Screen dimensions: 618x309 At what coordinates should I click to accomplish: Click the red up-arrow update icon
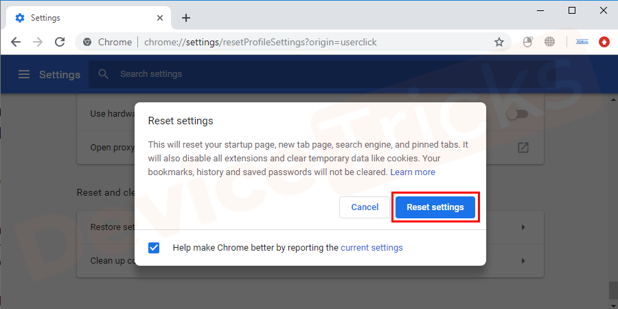(604, 42)
